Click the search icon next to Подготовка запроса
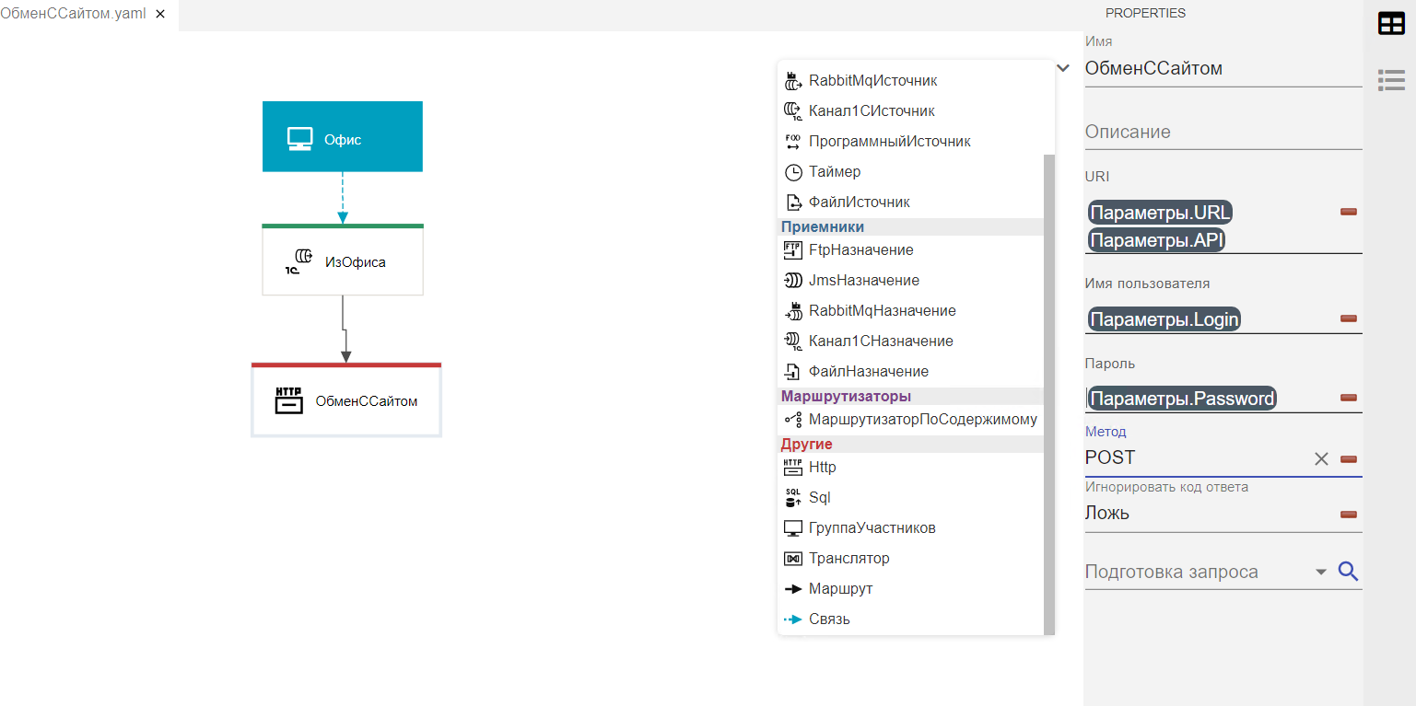 [1348, 572]
